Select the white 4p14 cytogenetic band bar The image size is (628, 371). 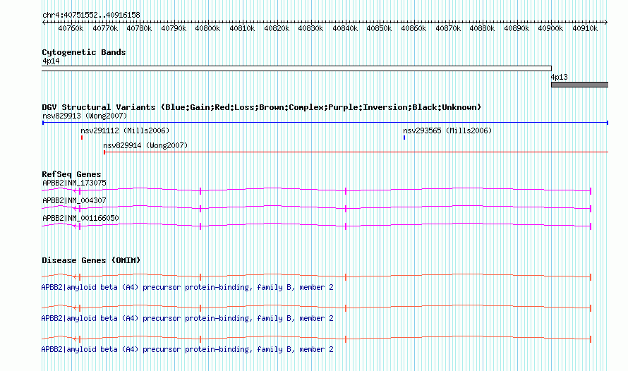tap(297, 68)
